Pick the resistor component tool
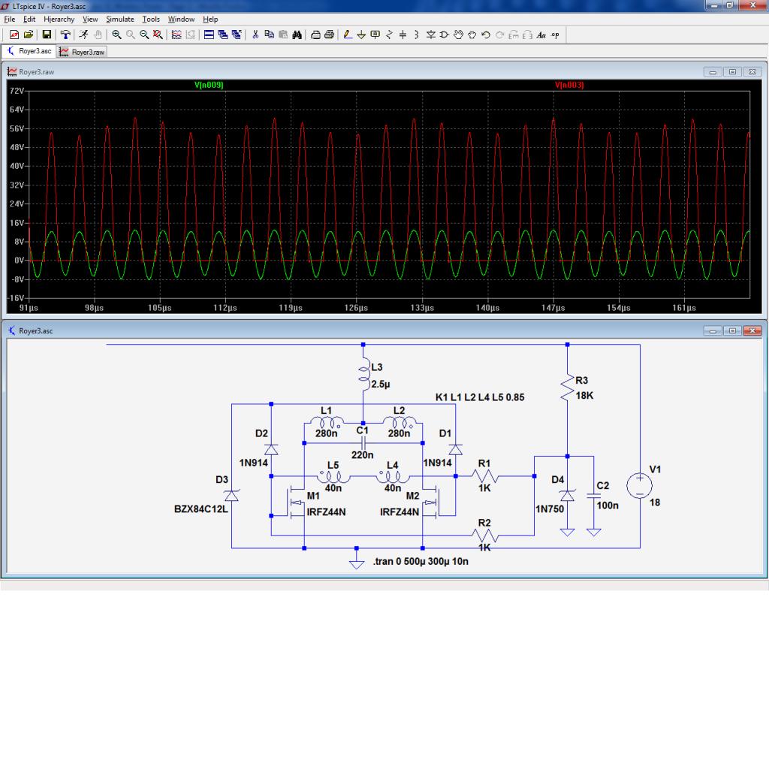Image resolution: width=769 pixels, height=769 pixels. pyautogui.click(x=389, y=35)
